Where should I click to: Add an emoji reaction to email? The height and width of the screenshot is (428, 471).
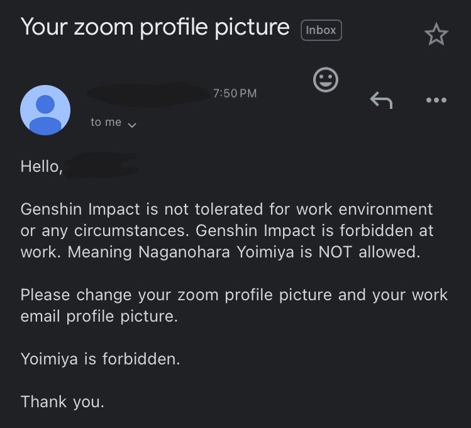[x=326, y=80]
